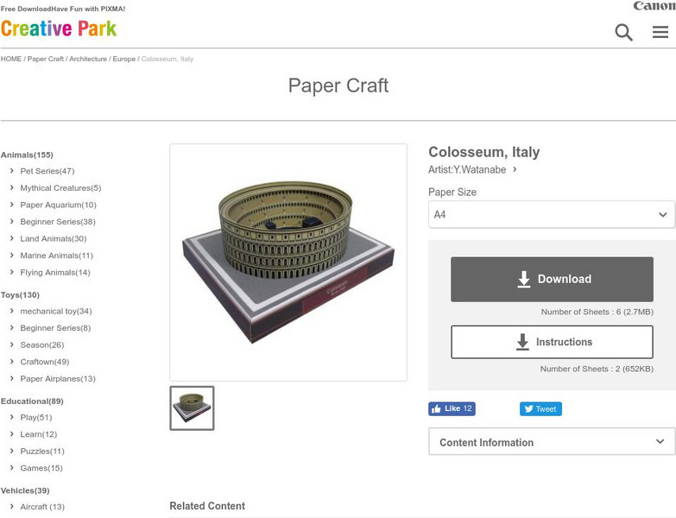The width and height of the screenshot is (676, 518).
Task: Download the Colosseum paper craft
Action: (x=552, y=279)
